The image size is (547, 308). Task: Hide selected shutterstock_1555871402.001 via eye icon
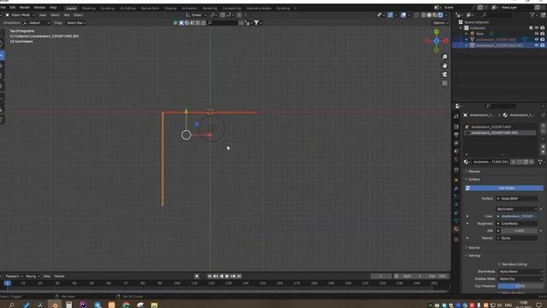click(x=537, y=45)
